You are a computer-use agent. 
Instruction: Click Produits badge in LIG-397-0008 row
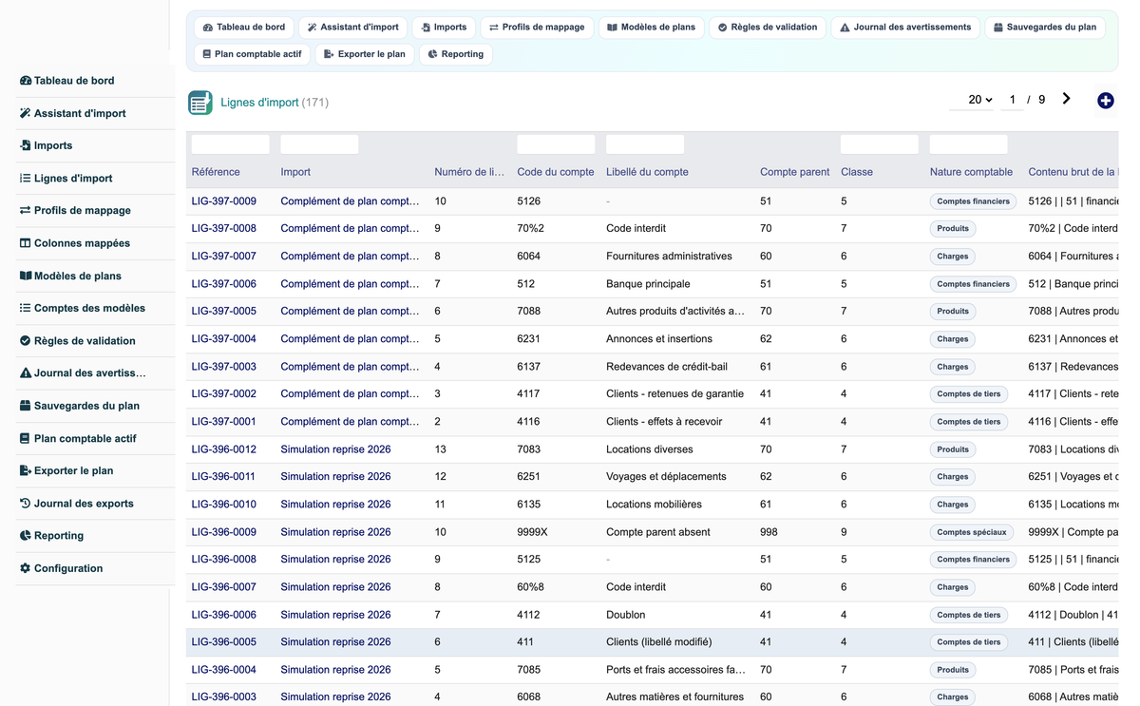coord(953,229)
